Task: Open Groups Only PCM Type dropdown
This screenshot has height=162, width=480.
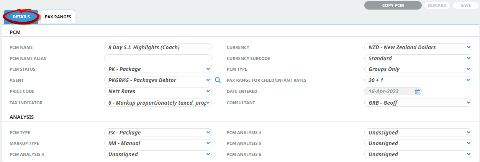Action: (x=418, y=69)
